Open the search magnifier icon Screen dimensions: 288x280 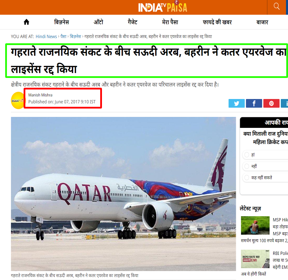click(x=276, y=6)
